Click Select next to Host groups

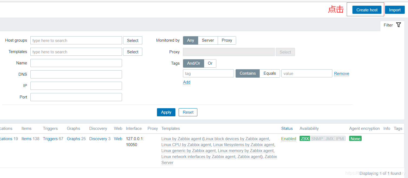click(x=133, y=40)
